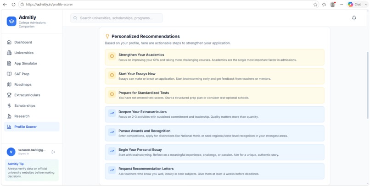
Task: Bookmark page with the star icon
Action: (x=315, y=5)
